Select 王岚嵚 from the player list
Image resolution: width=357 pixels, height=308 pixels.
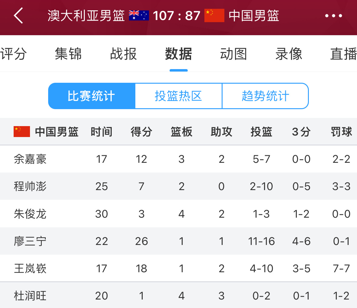coord(31,268)
